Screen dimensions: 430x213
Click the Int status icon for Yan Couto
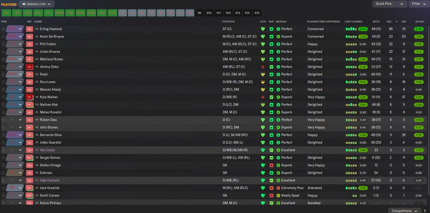tap(30, 150)
